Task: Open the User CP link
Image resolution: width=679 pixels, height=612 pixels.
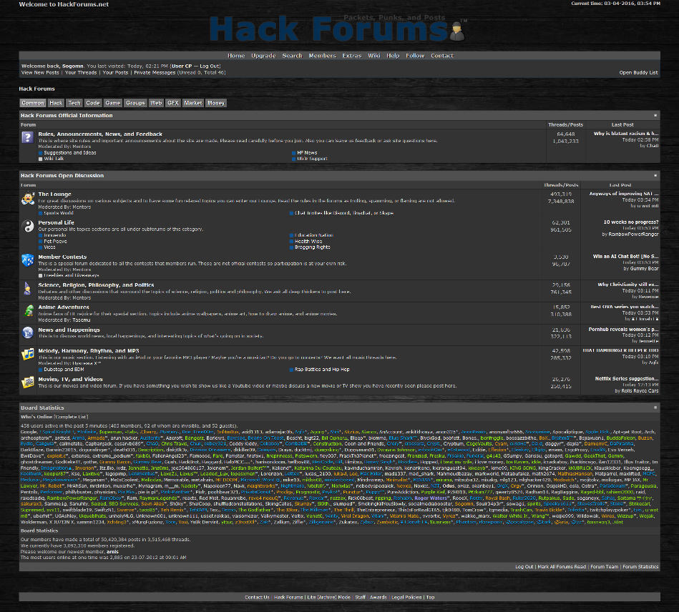Action: coord(182,66)
